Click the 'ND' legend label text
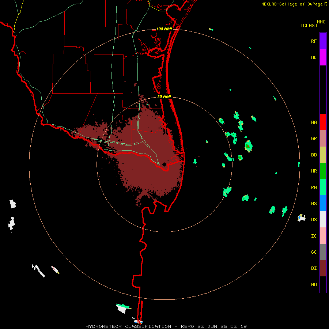This screenshot has width=329, height=329. point(314,284)
